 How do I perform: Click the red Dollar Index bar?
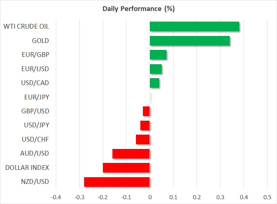pyautogui.click(x=126, y=168)
